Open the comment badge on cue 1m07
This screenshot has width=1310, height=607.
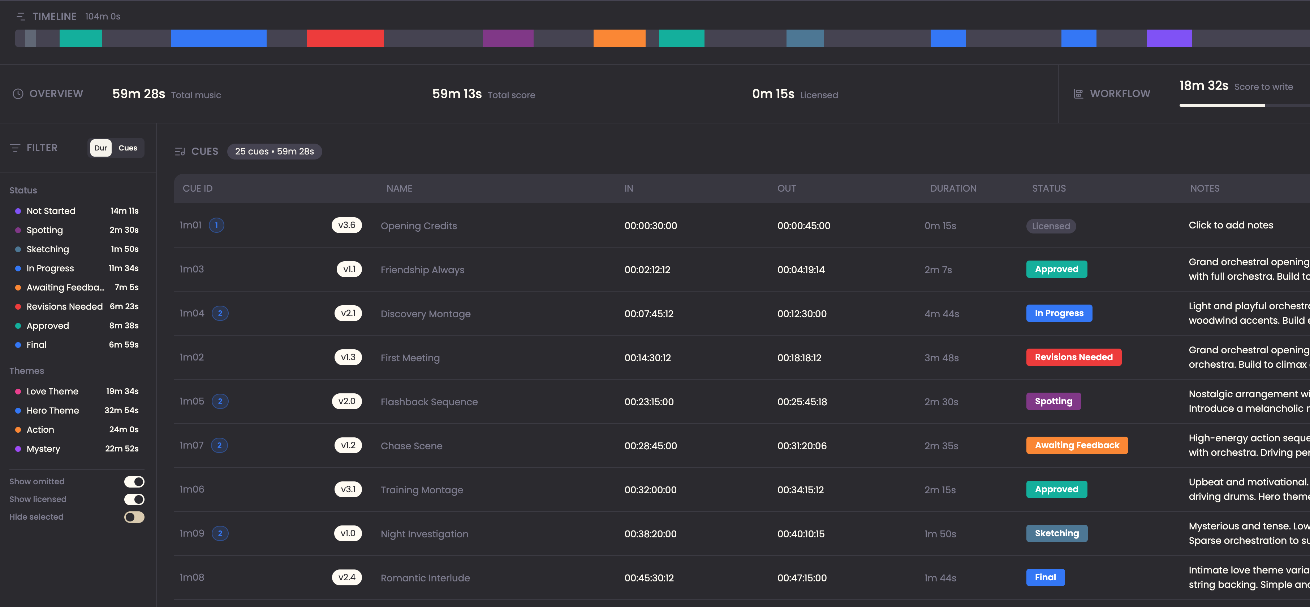(219, 445)
